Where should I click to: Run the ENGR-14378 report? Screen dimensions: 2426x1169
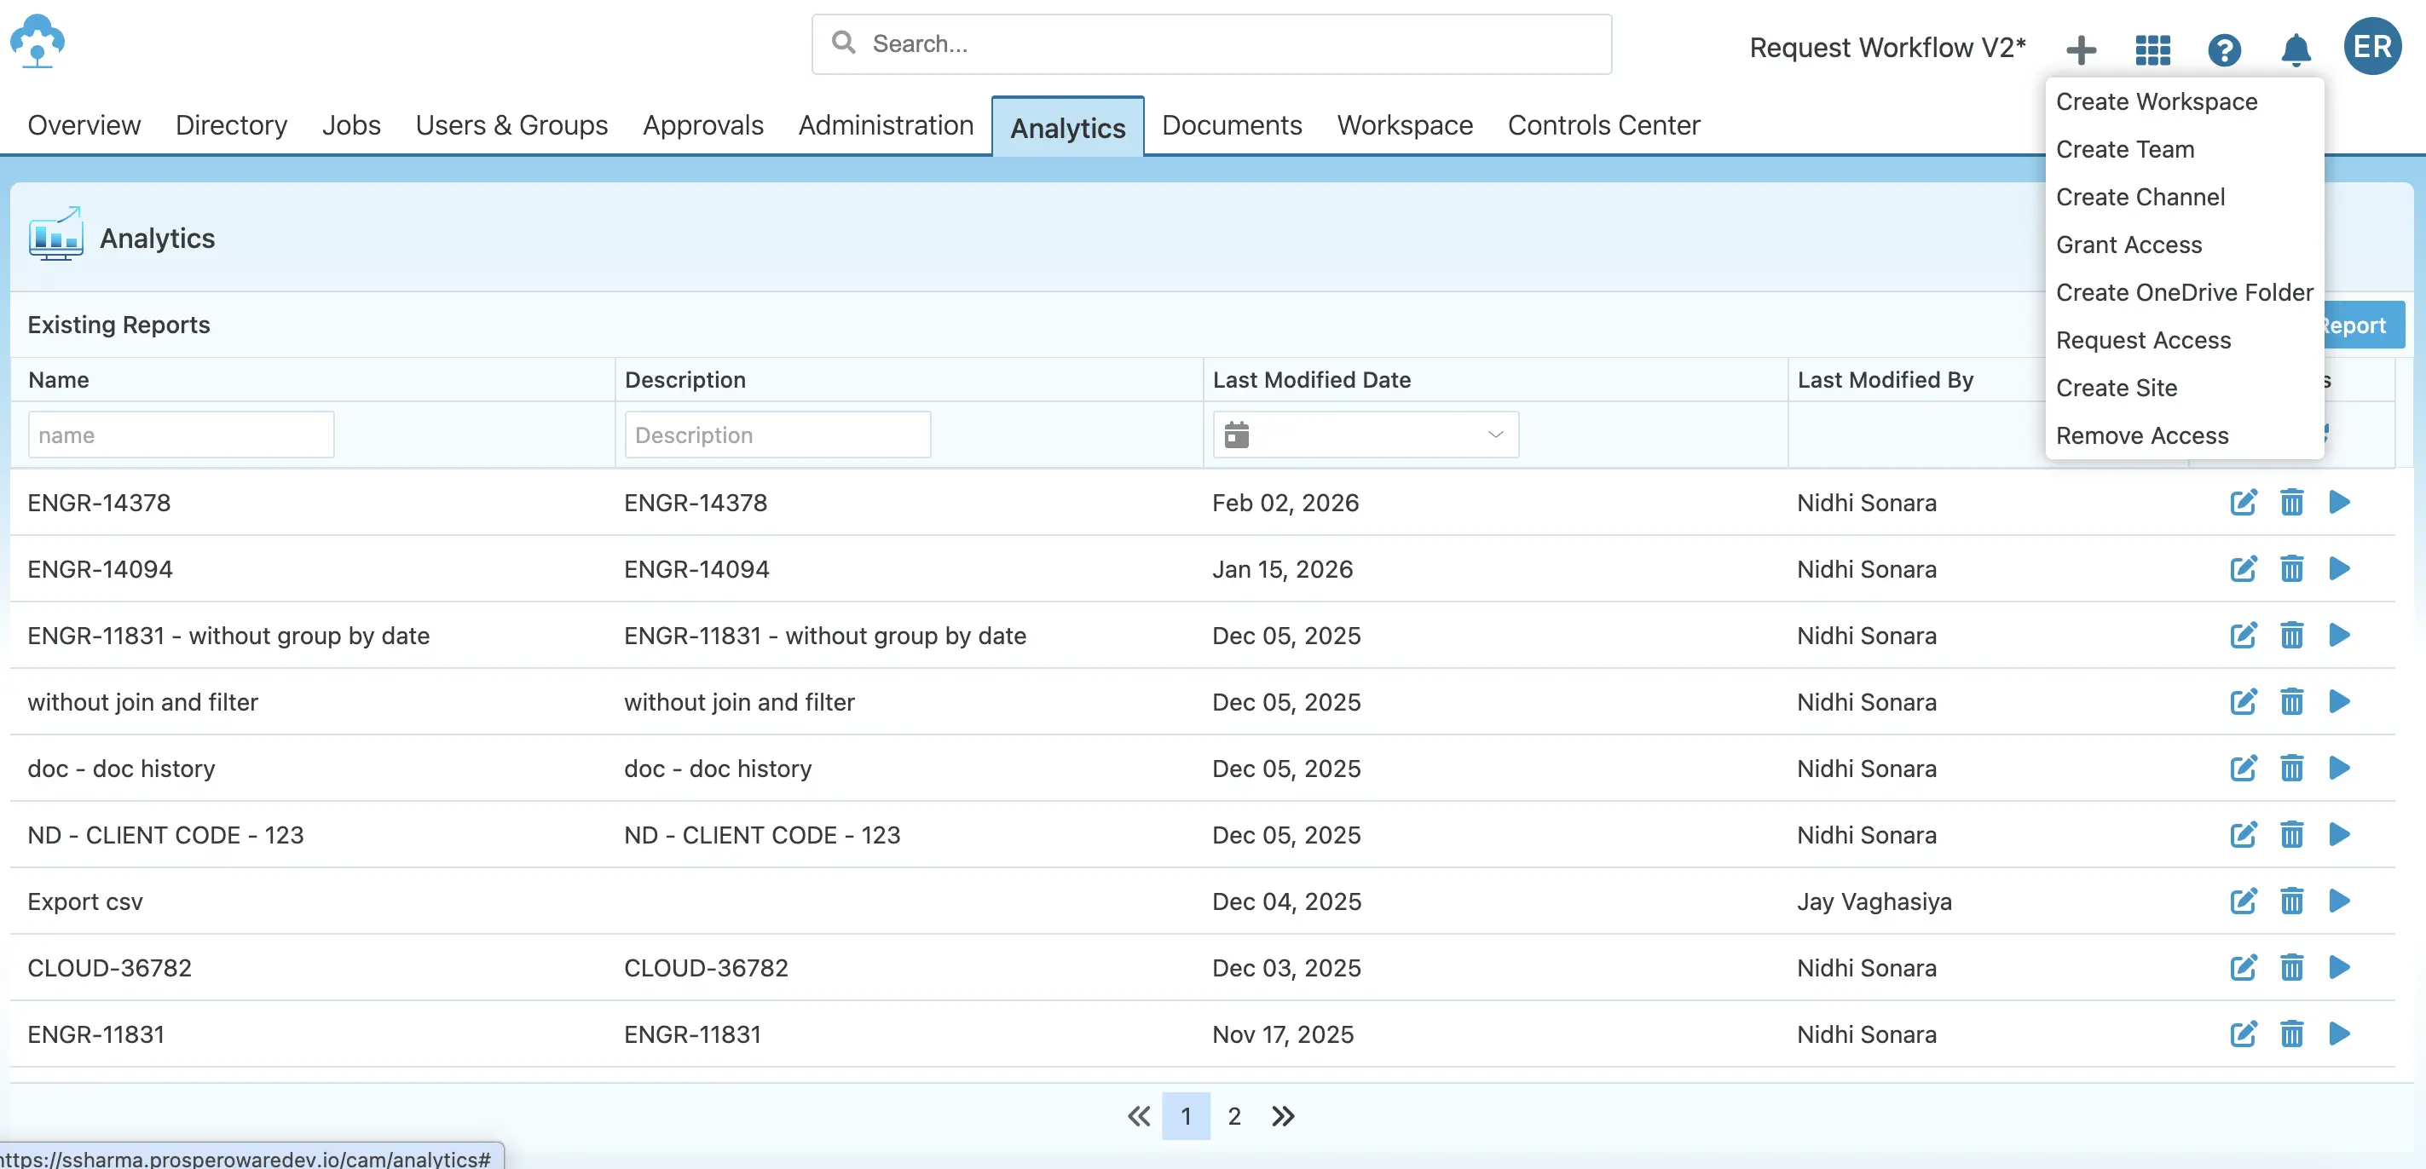click(2339, 502)
